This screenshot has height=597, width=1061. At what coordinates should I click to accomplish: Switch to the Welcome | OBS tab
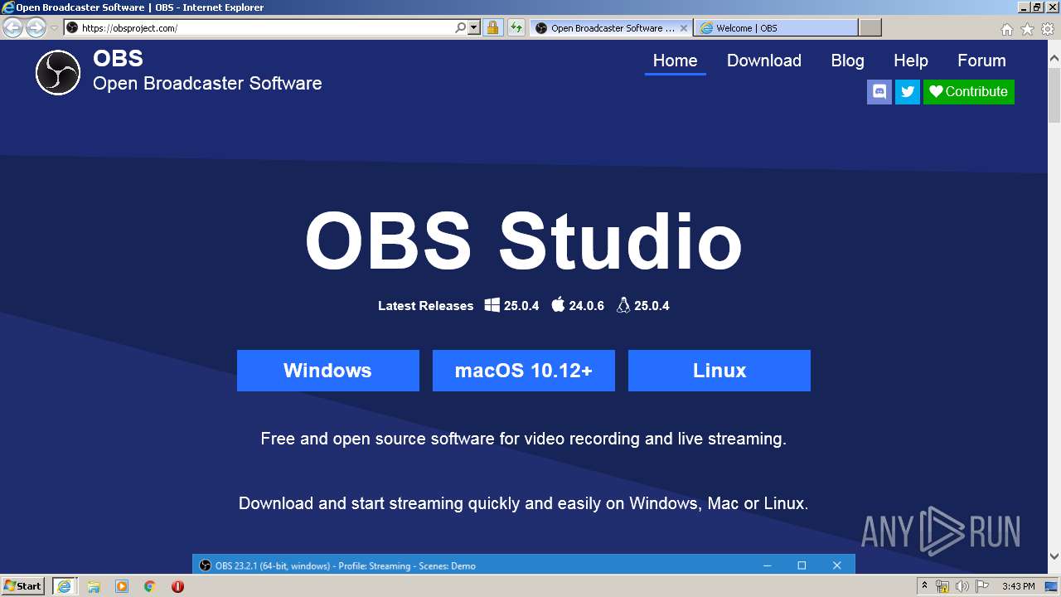click(776, 28)
